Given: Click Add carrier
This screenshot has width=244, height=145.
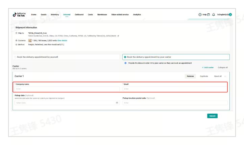Looking at the screenshot, I should 208,67.
